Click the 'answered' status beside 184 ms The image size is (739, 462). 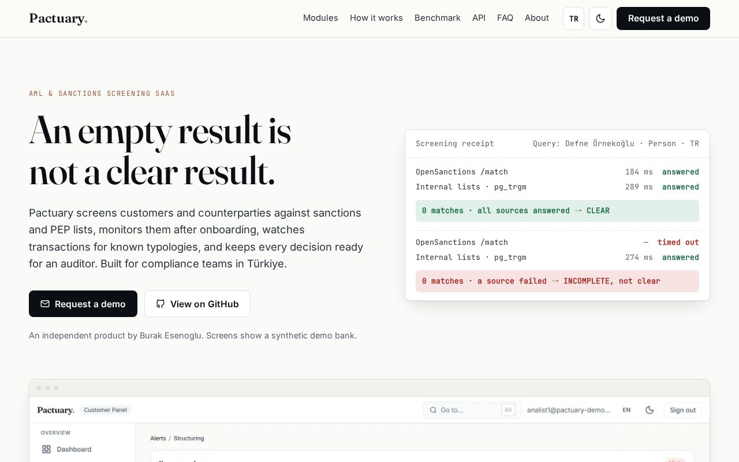tap(681, 172)
